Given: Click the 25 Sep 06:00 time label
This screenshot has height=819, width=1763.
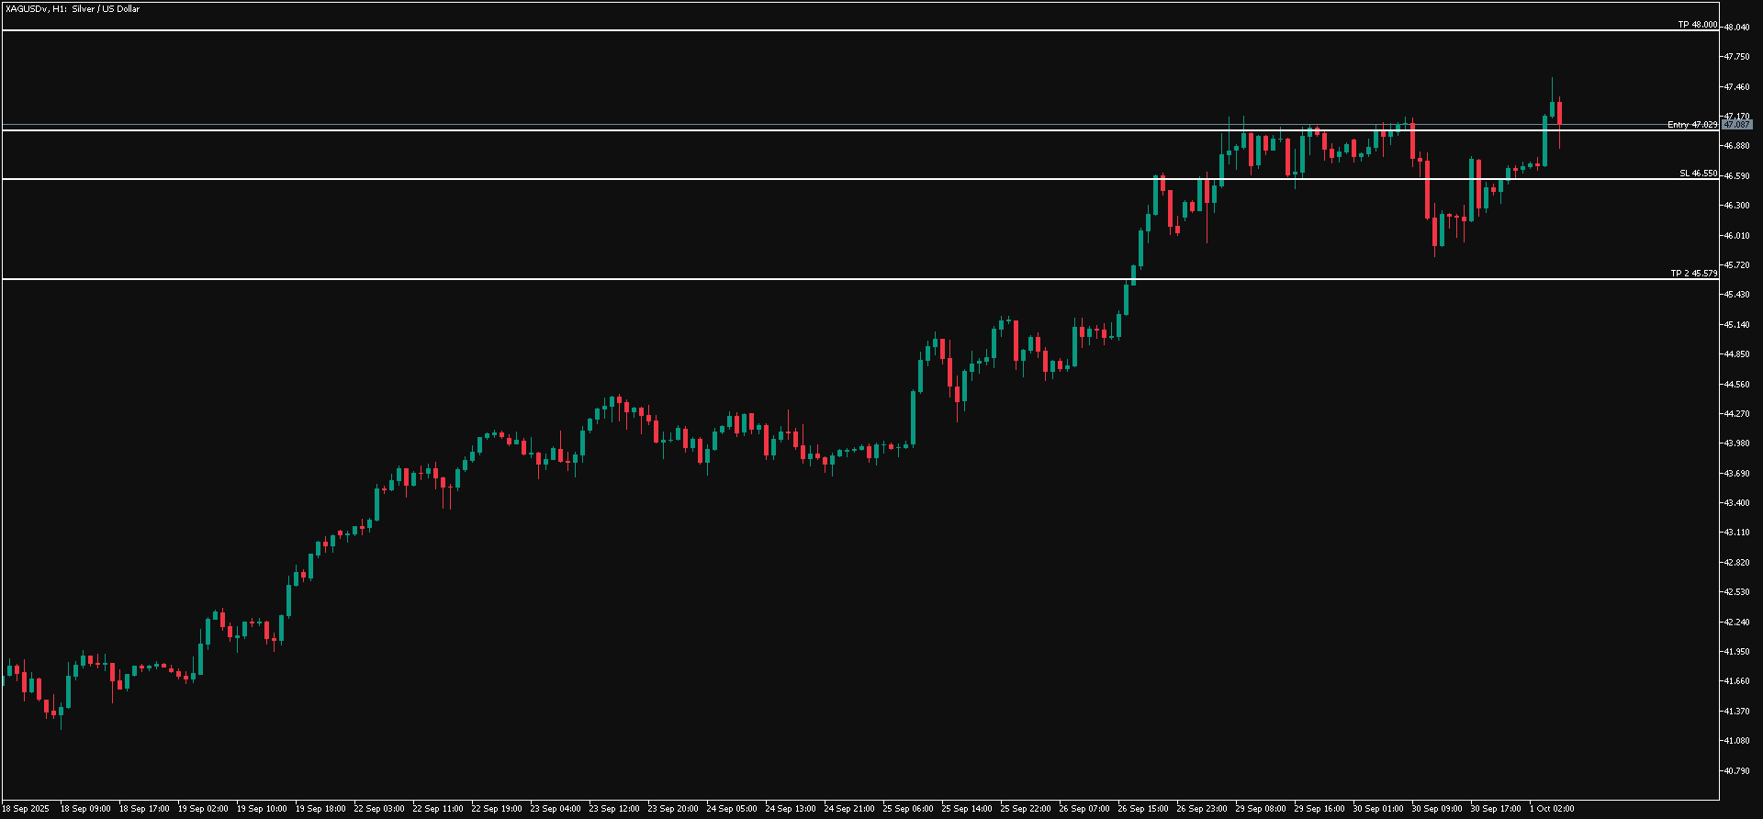Looking at the screenshot, I should [x=908, y=809].
